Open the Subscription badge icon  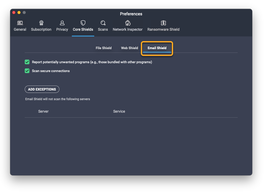coord(41,23)
